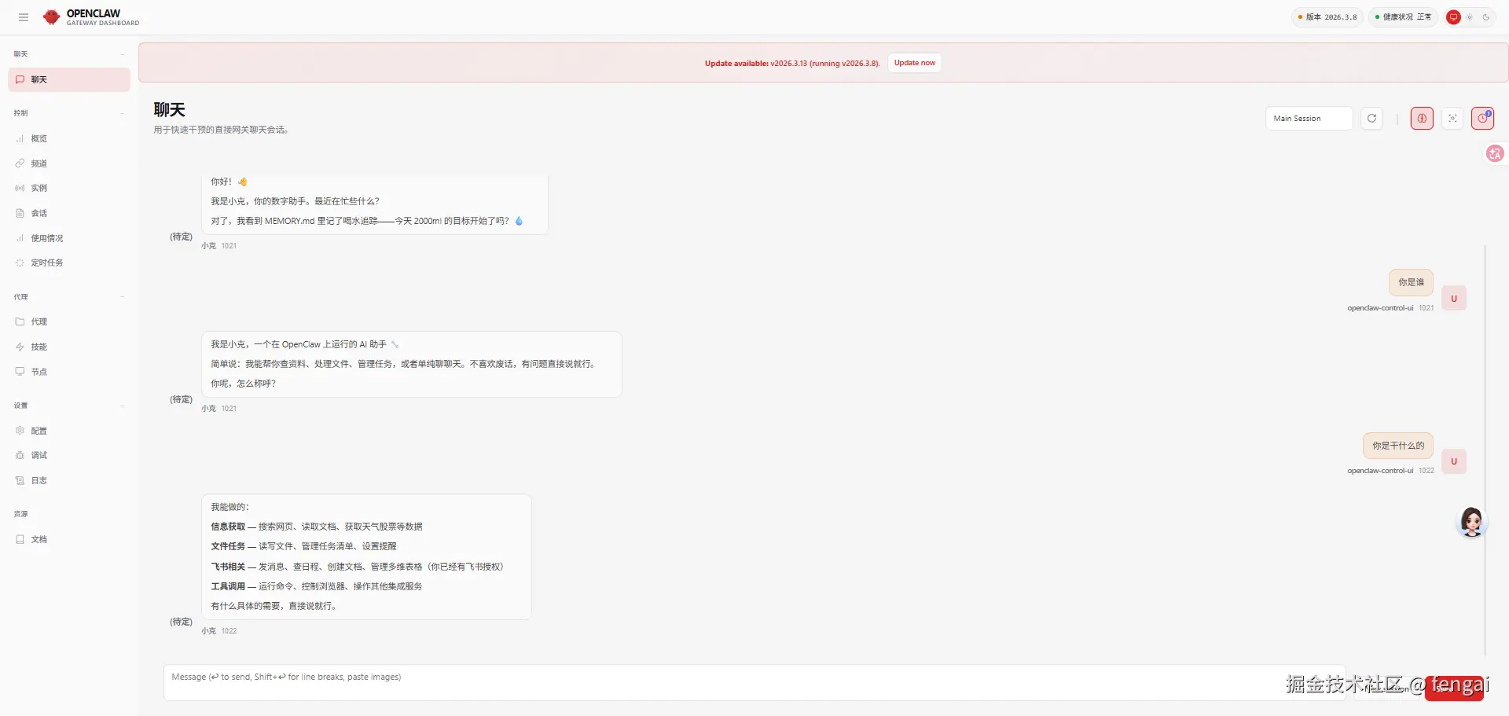
Task: Click the 文件任务 capability line
Action: click(303, 546)
